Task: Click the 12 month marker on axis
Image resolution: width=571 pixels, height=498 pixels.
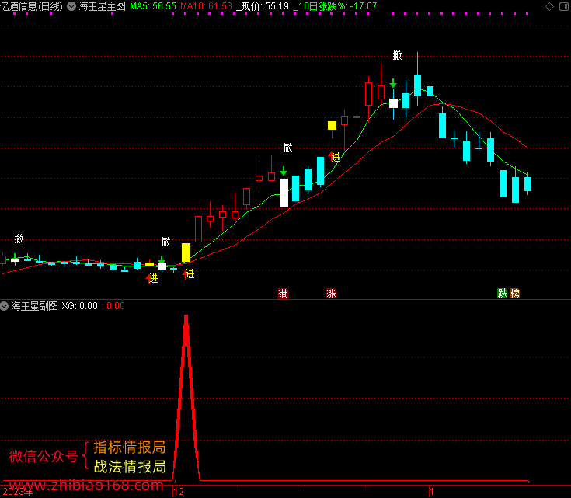Action: coord(179,492)
